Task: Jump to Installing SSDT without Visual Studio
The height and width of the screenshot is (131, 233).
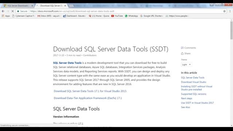Action: 197,88
